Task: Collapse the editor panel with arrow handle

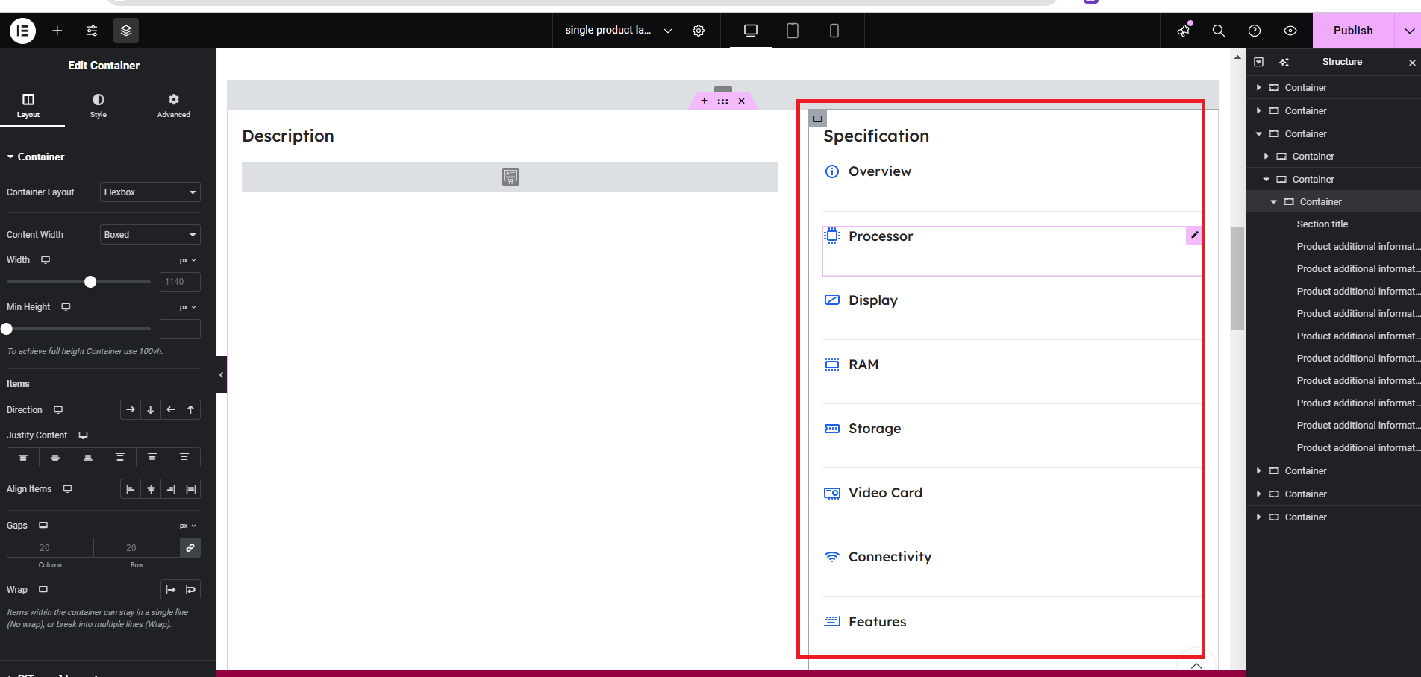Action: 221,375
